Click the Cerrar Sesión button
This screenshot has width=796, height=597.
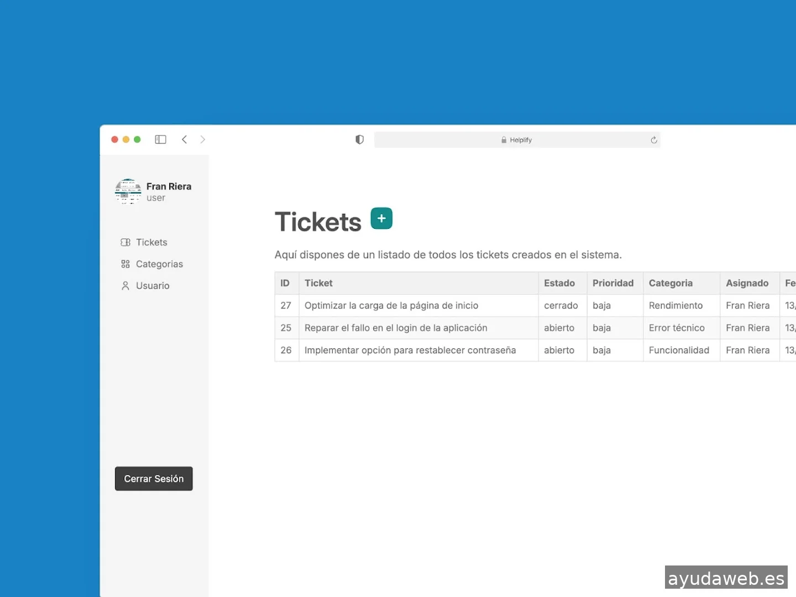click(x=154, y=479)
